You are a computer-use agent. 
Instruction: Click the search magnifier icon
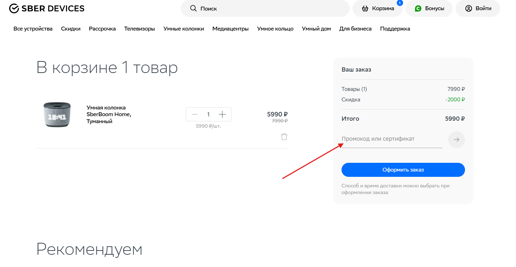193,8
